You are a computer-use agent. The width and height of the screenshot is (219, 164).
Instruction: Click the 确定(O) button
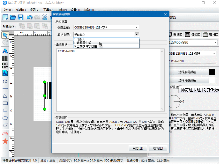point(138,148)
